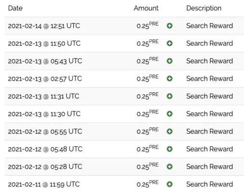Click the Amount column header
Screen dimensions: 244x194
point(146,8)
